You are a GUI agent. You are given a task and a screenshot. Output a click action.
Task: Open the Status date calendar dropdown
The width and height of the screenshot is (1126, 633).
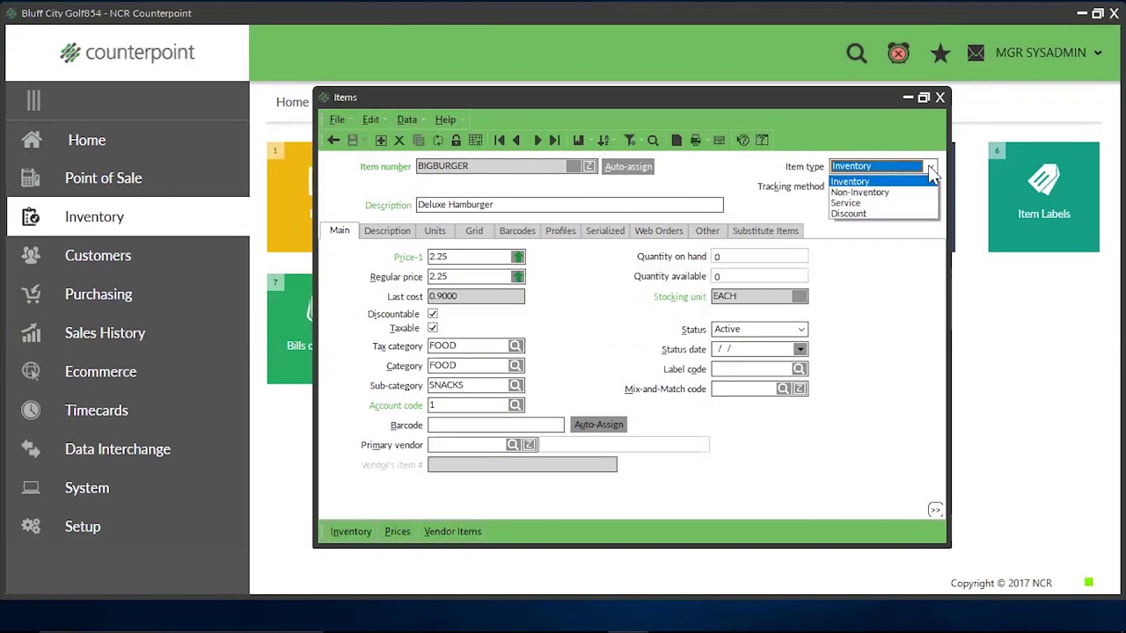point(800,349)
